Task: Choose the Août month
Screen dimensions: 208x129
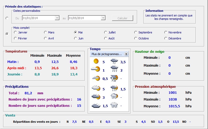Action: pos(109,38)
